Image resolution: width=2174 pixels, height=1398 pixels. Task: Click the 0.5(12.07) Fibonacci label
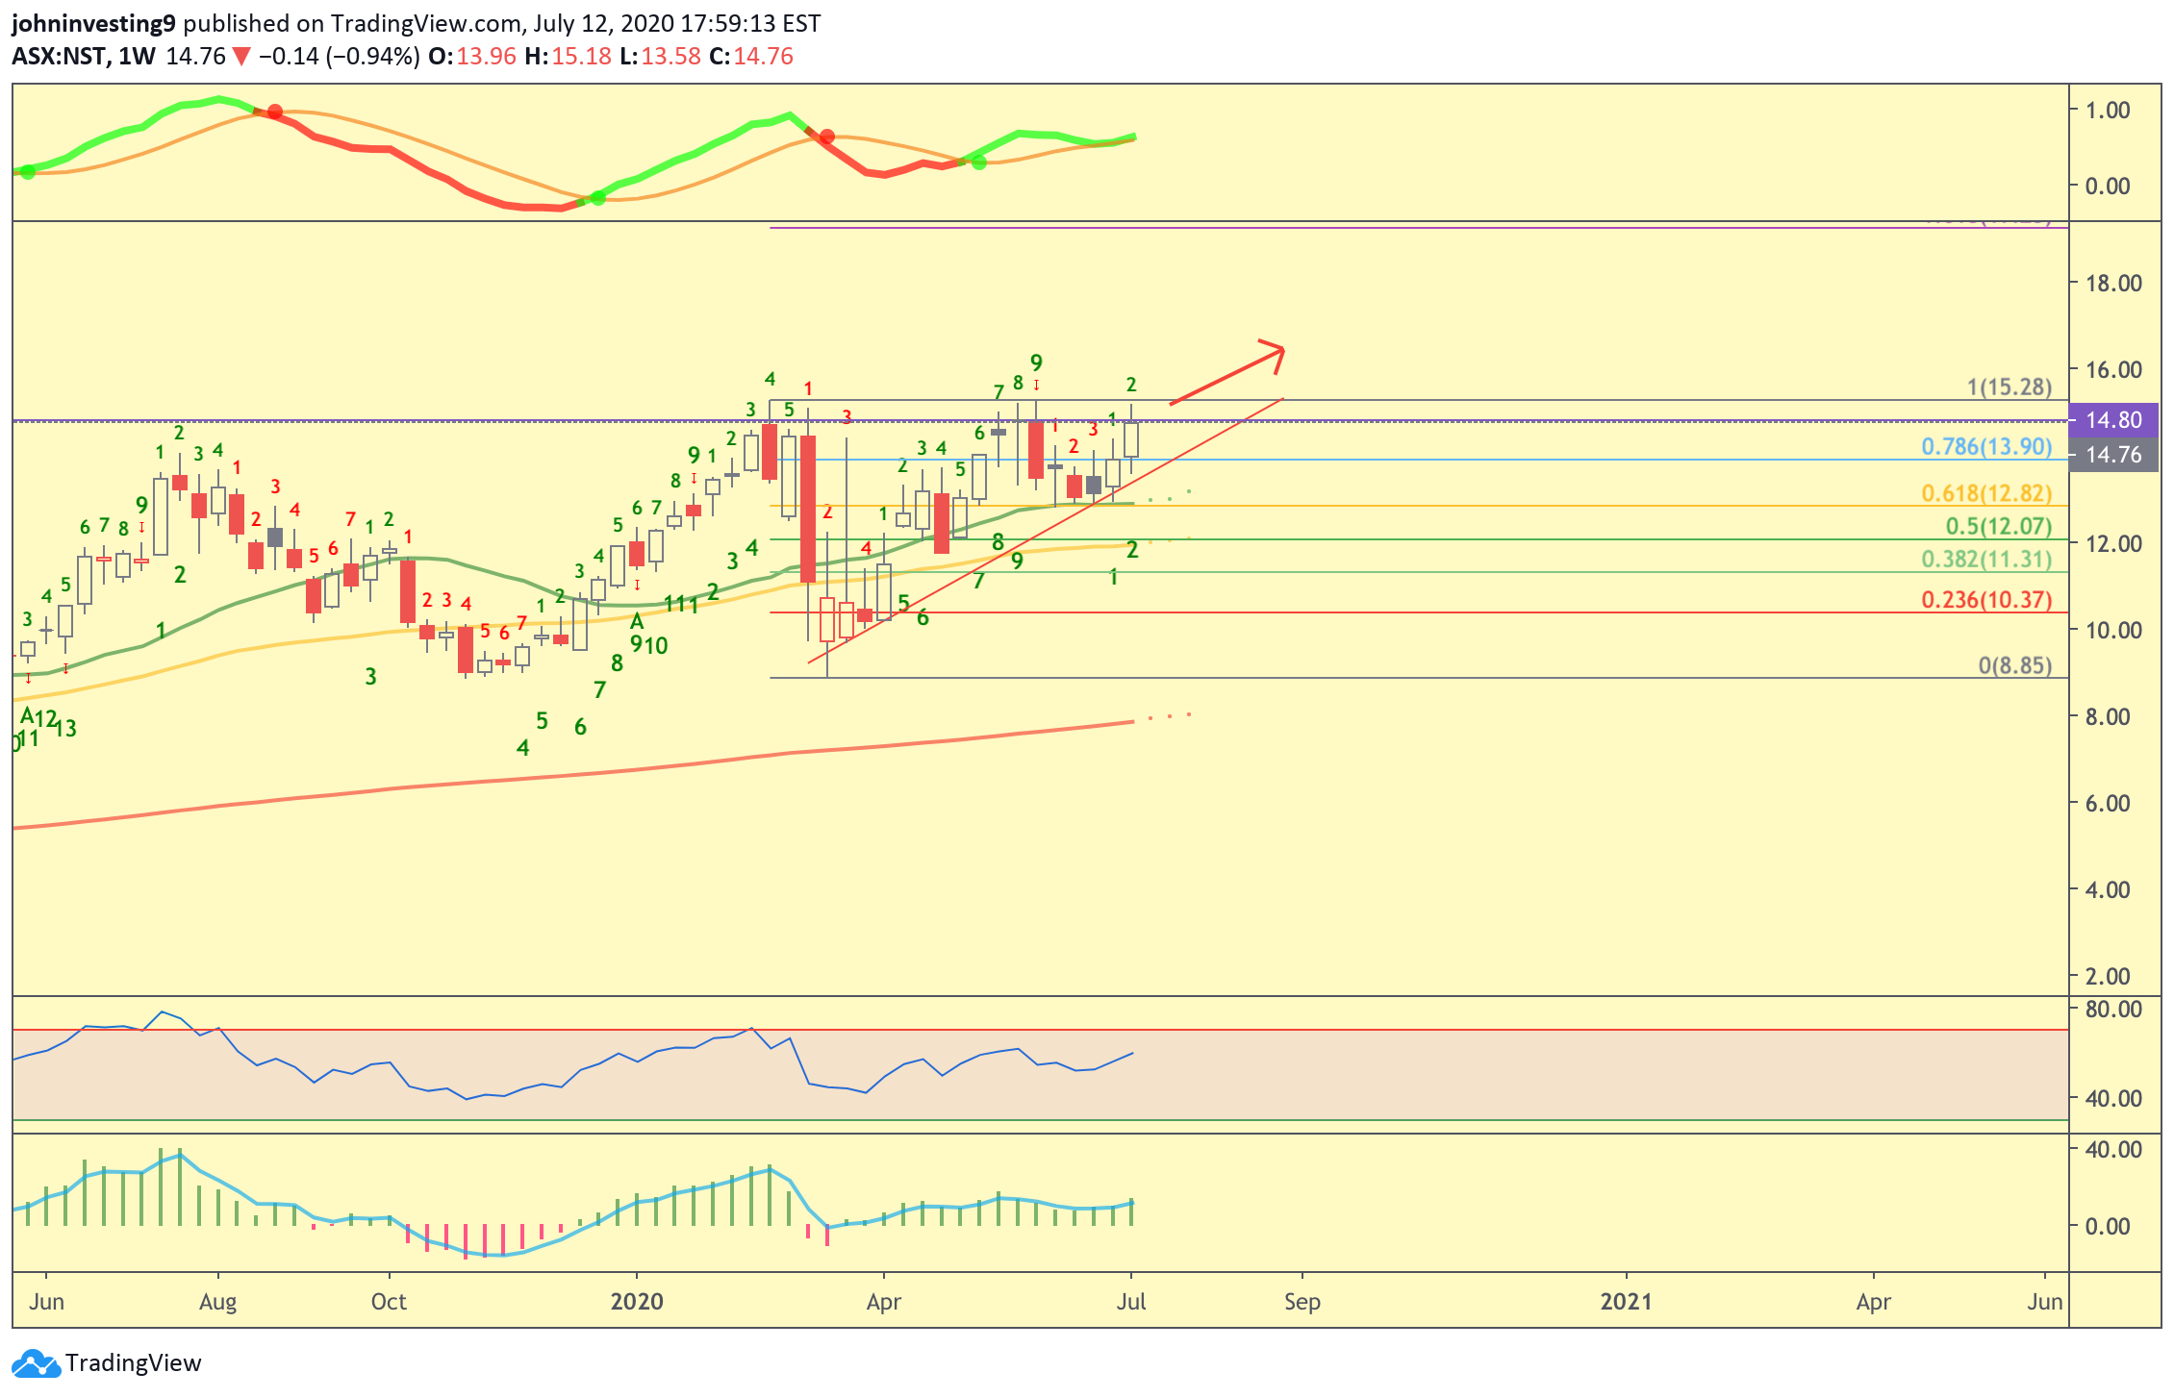tap(1998, 526)
